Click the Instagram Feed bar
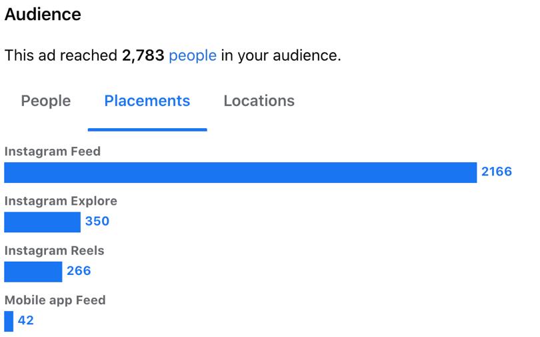Image resolution: width=540 pixels, height=337 pixels. coord(240,172)
